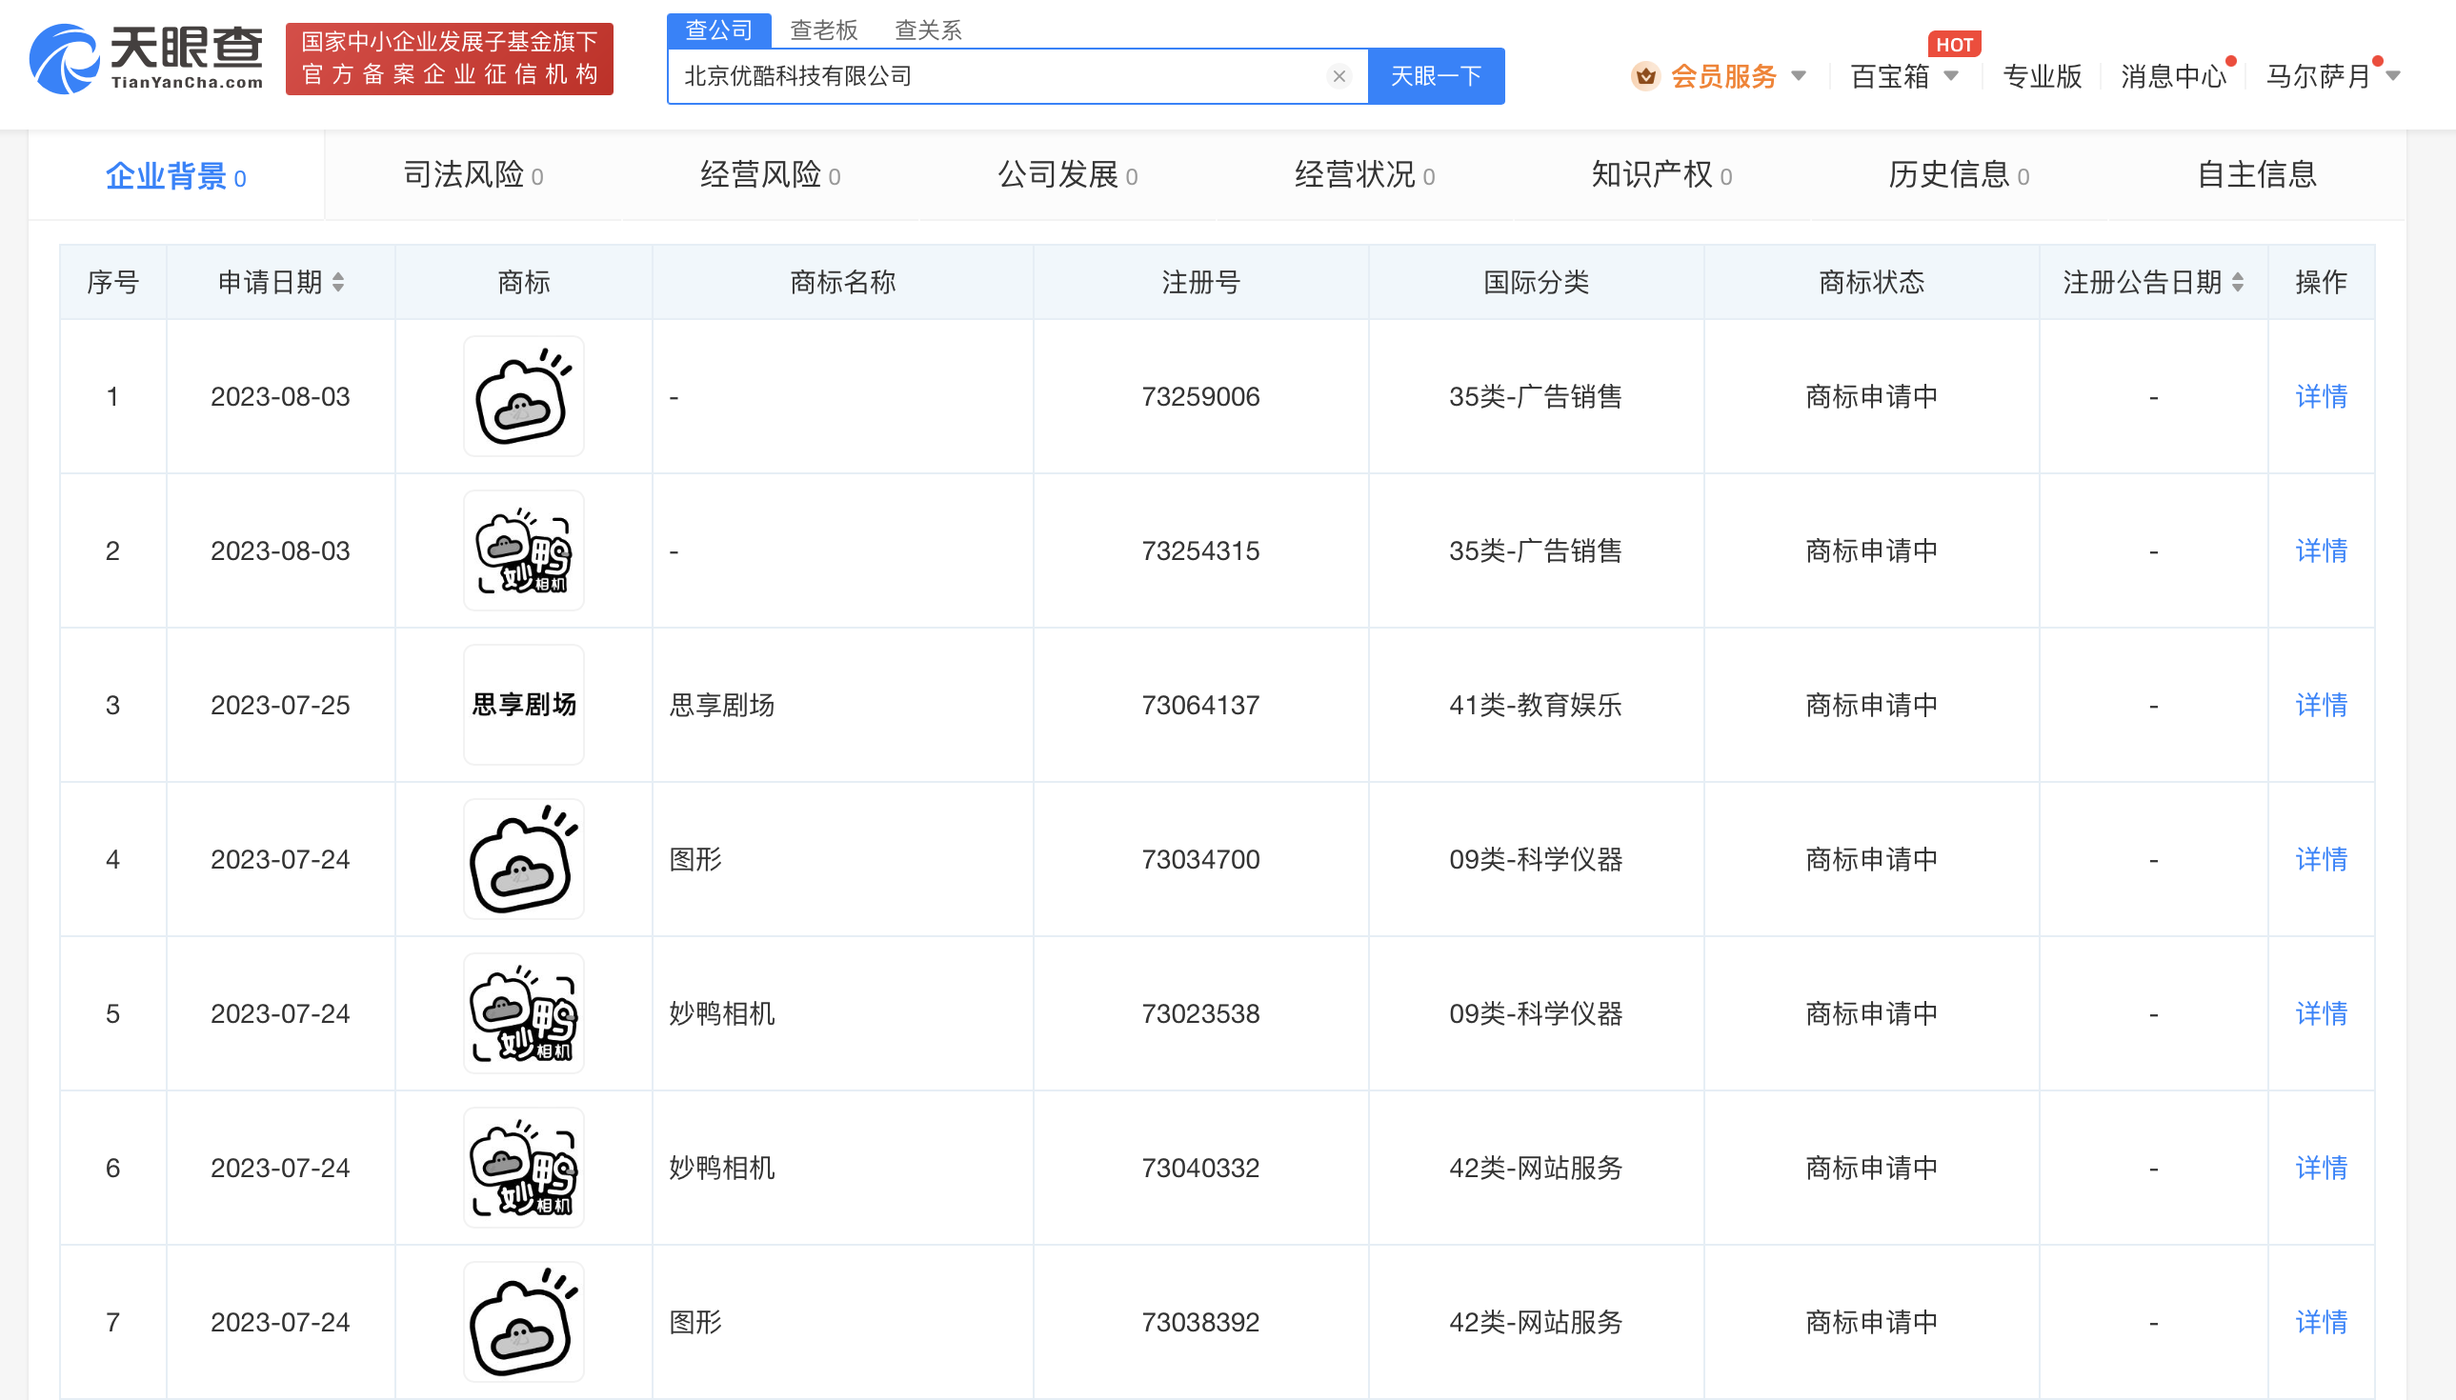The width and height of the screenshot is (2456, 1400).
Task: Clear the search box with X icon
Action: tap(1339, 76)
